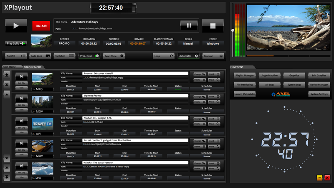The height and width of the screenshot is (188, 334).
Task: Cue the Station ID - Subject 12A clip
Action: tap(22, 121)
